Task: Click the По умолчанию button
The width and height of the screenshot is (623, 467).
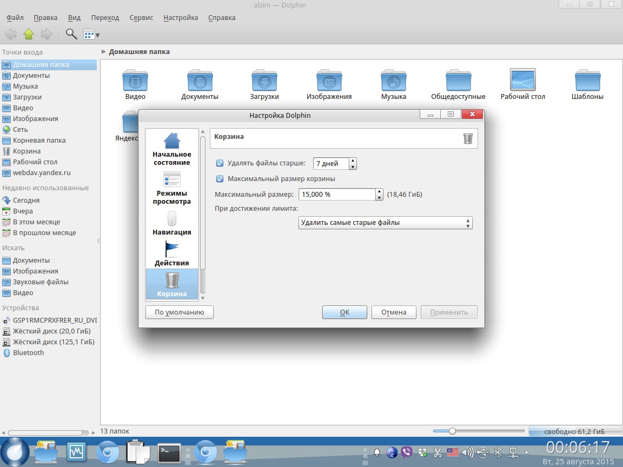Action: (179, 312)
